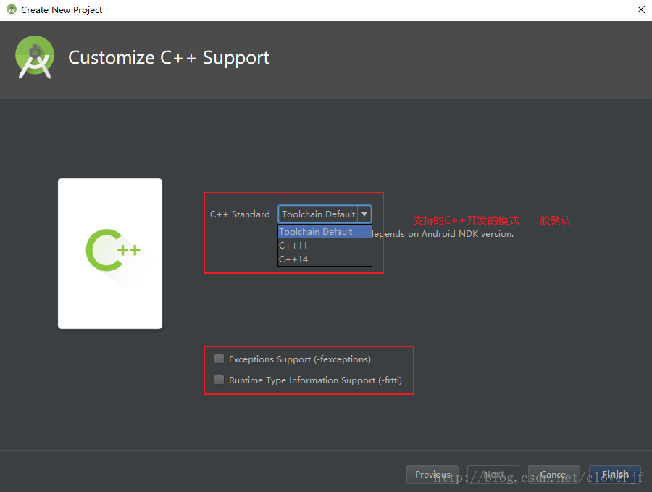Screen dimensions: 652x492
Task: Choose C++11 from the standard list
Action: point(325,246)
